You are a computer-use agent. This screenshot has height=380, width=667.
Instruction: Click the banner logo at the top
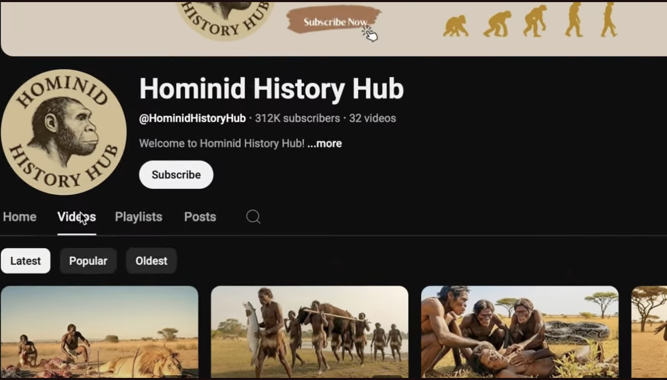point(225,20)
